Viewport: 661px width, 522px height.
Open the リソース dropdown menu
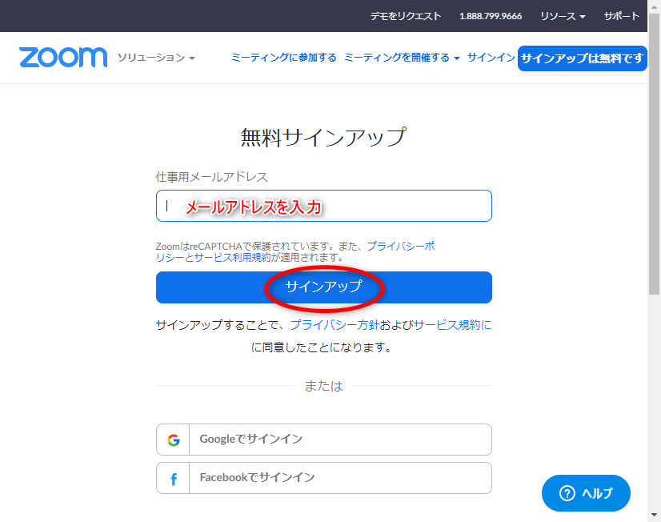pos(563,16)
